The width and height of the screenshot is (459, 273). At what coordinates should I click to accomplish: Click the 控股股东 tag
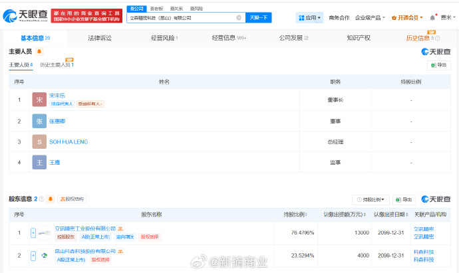tap(66, 237)
